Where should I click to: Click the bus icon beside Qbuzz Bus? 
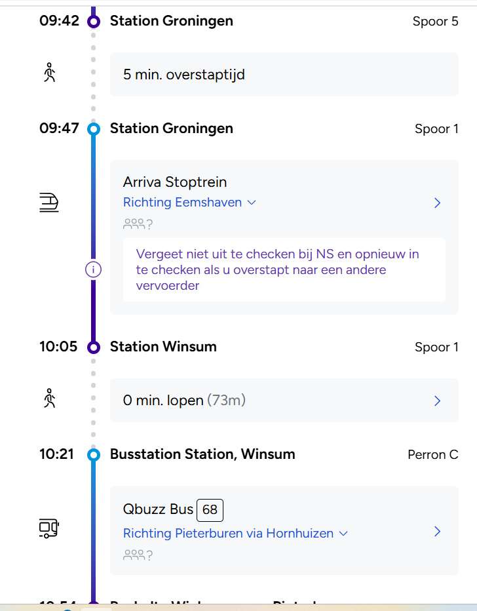(49, 528)
